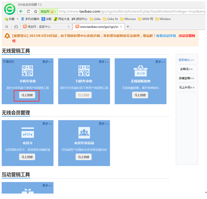
Task: Click the A+B 无线搭配套餐 icon
Action: [141, 71]
